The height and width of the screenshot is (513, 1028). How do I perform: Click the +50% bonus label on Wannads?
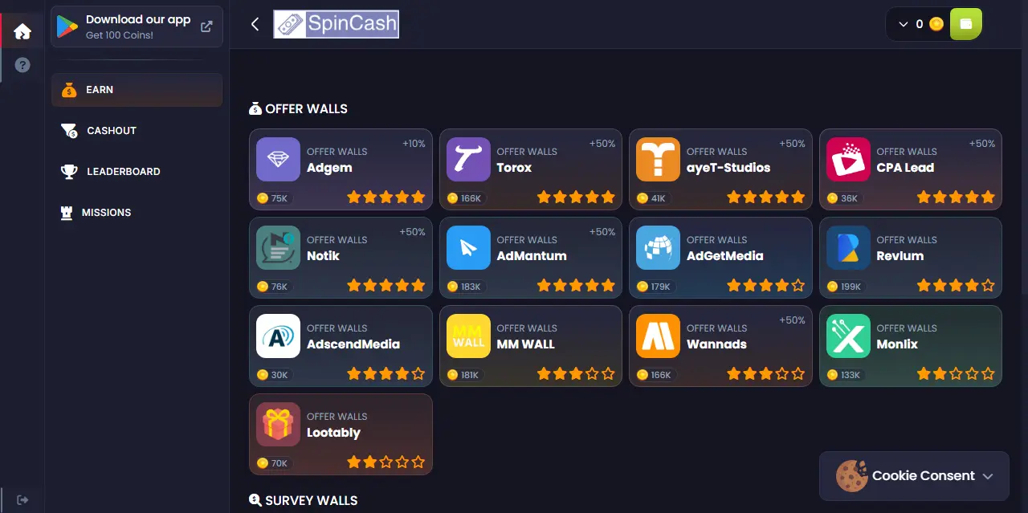click(792, 320)
